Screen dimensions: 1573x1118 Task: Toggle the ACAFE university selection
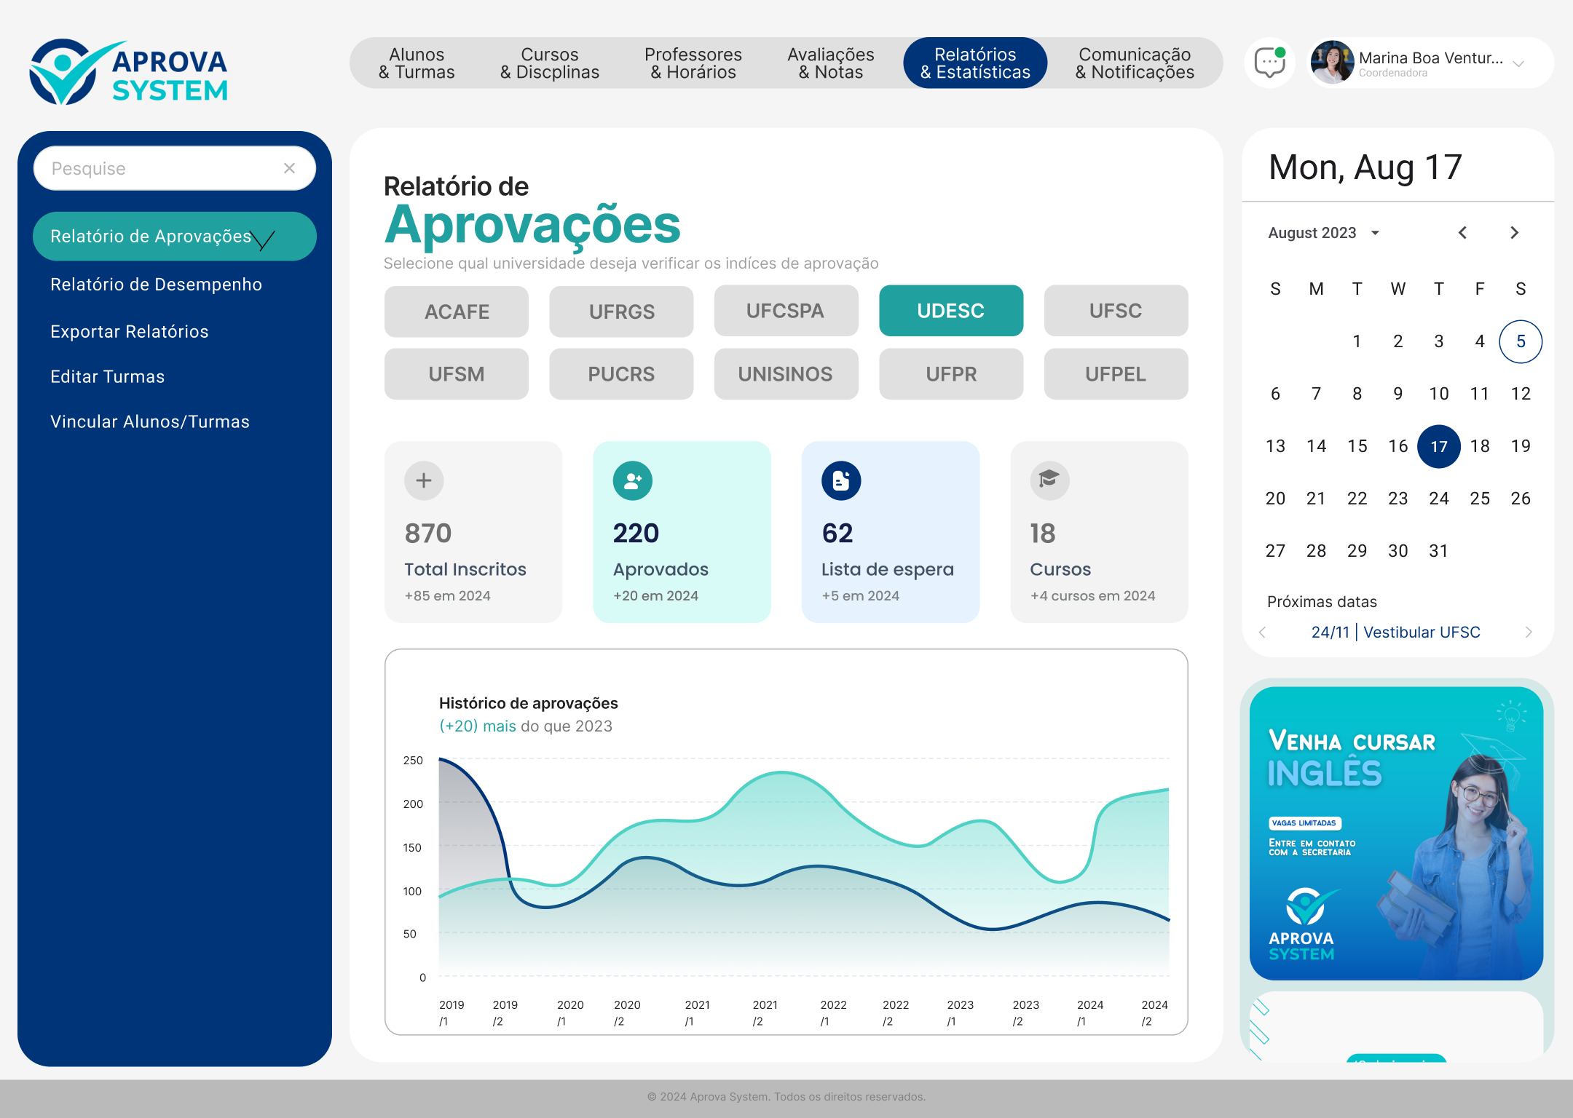coord(456,311)
